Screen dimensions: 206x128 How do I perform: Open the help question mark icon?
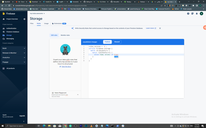click(x=188, y=13)
